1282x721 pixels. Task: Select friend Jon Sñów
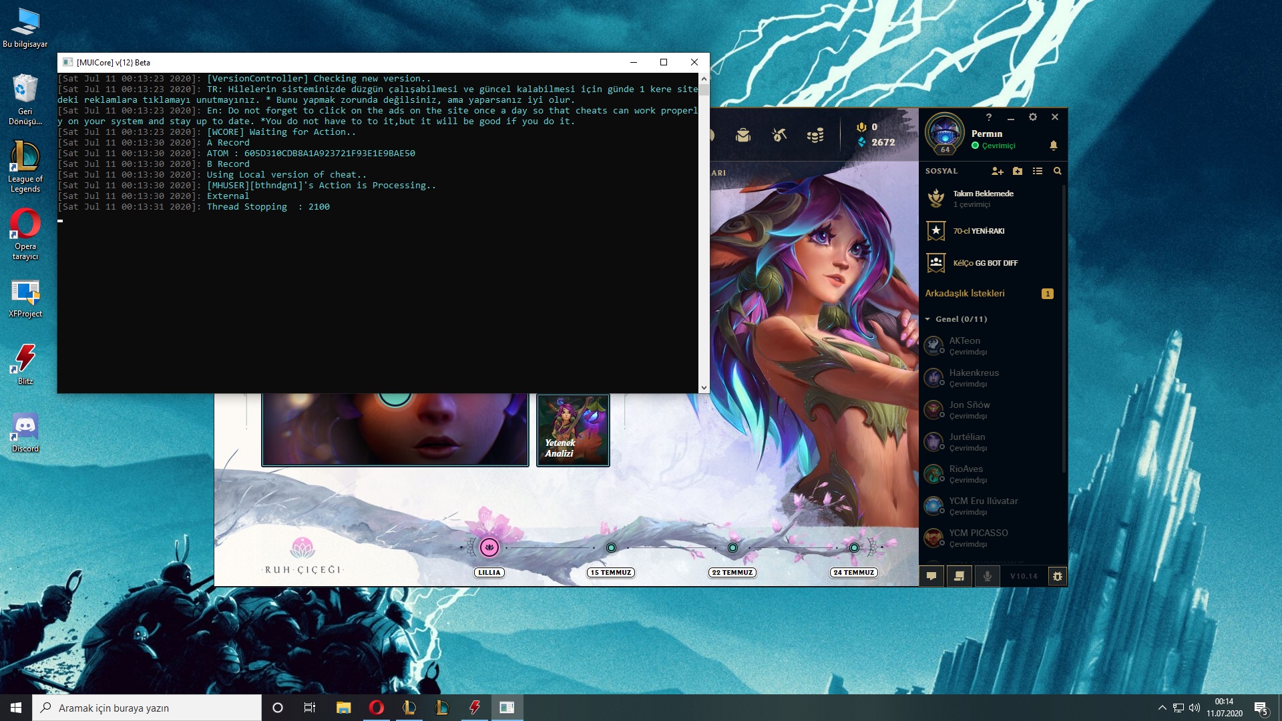pyautogui.click(x=991, y=410)
